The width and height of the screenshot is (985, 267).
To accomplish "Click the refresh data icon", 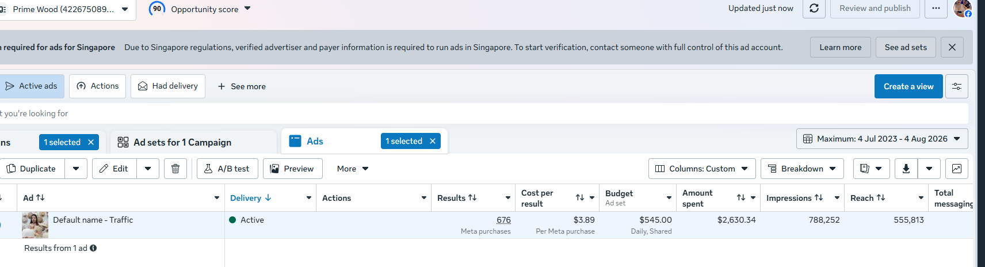I will pos(814,9).
